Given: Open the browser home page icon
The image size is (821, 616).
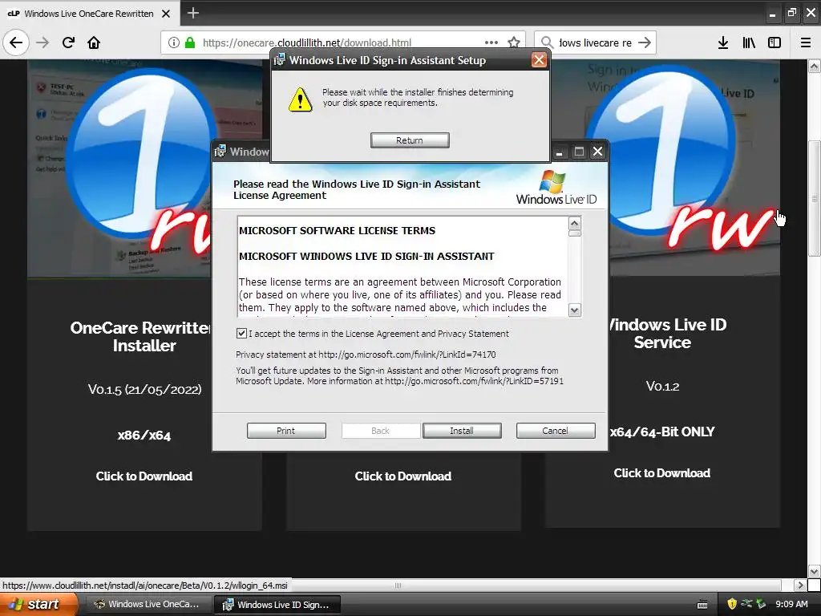Looking at the screenshot, I should tap(94, 43).
